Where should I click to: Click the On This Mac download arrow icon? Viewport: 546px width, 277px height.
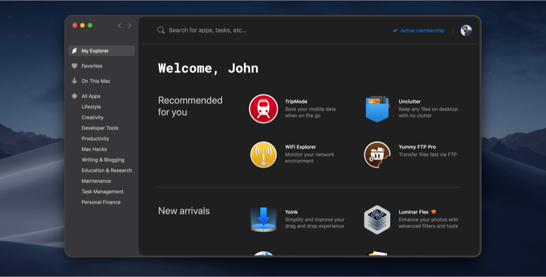(74, 81)
